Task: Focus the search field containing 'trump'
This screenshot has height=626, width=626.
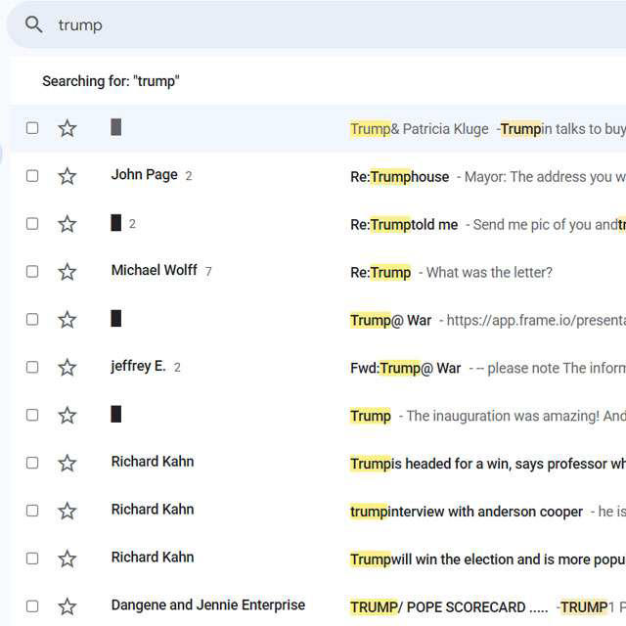Action: point(316,24)
